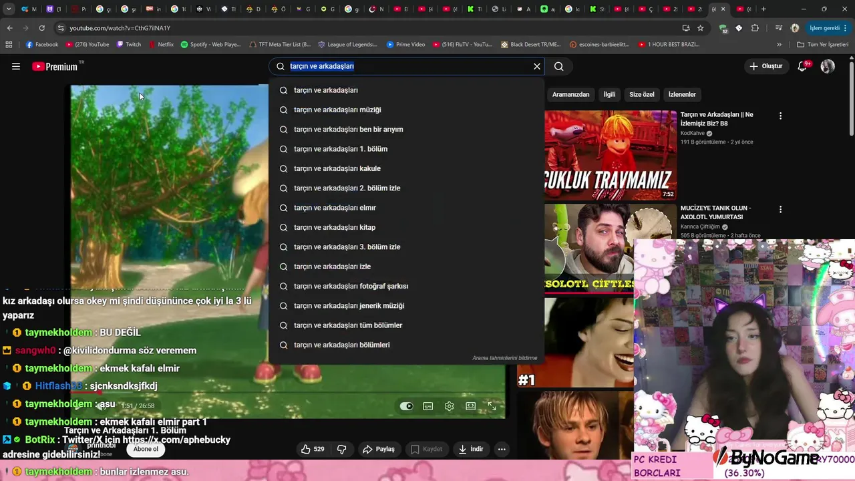
Task: Seek on the video progress bar
Action: [287, 393]
